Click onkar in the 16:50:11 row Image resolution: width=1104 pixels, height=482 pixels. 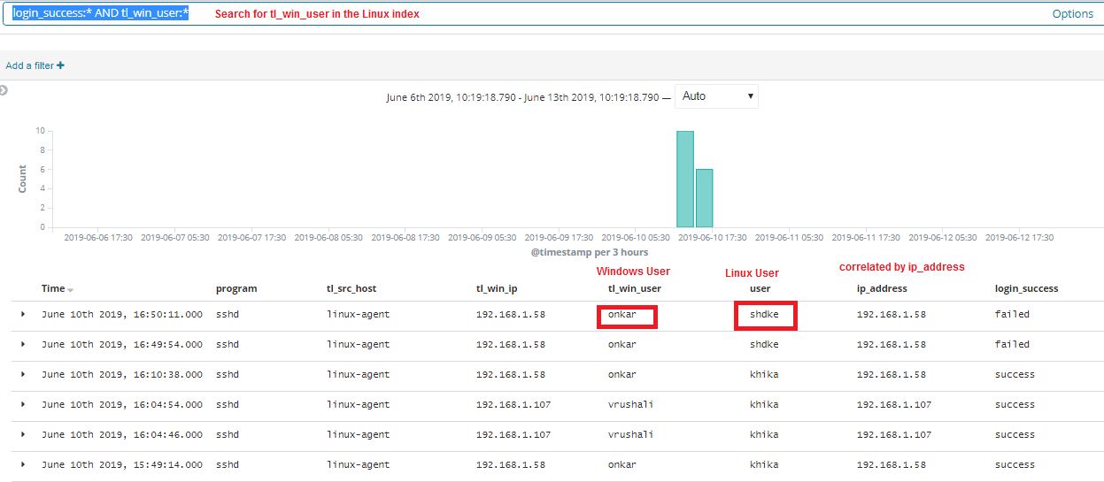click(x=621, y=315)
